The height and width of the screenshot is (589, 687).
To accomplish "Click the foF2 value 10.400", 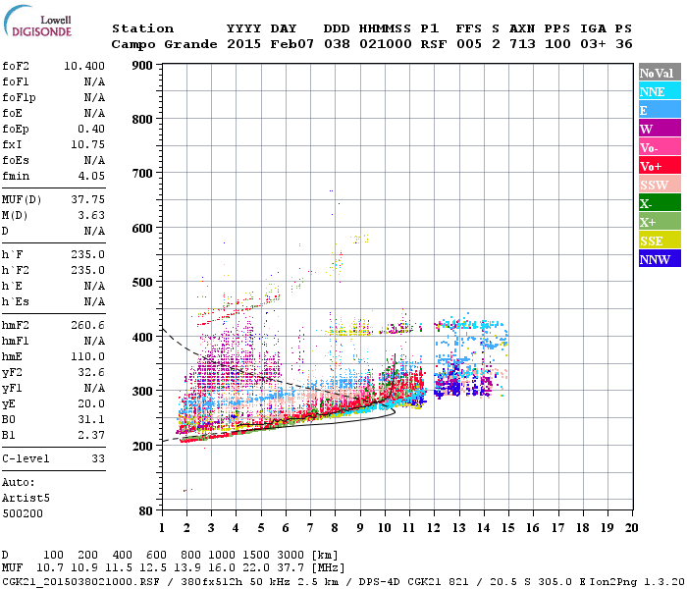I will [84, 66].
